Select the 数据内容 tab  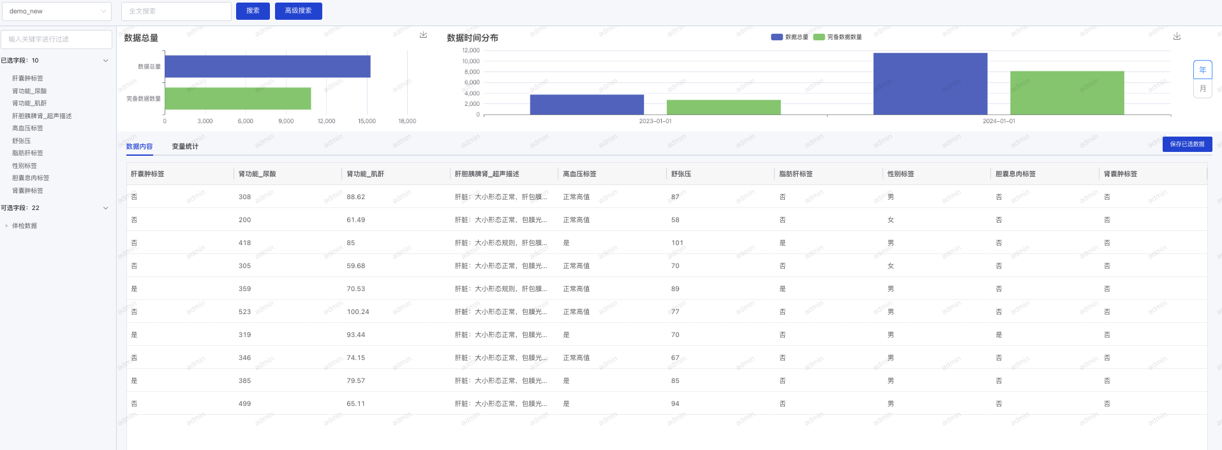[139, 147]
